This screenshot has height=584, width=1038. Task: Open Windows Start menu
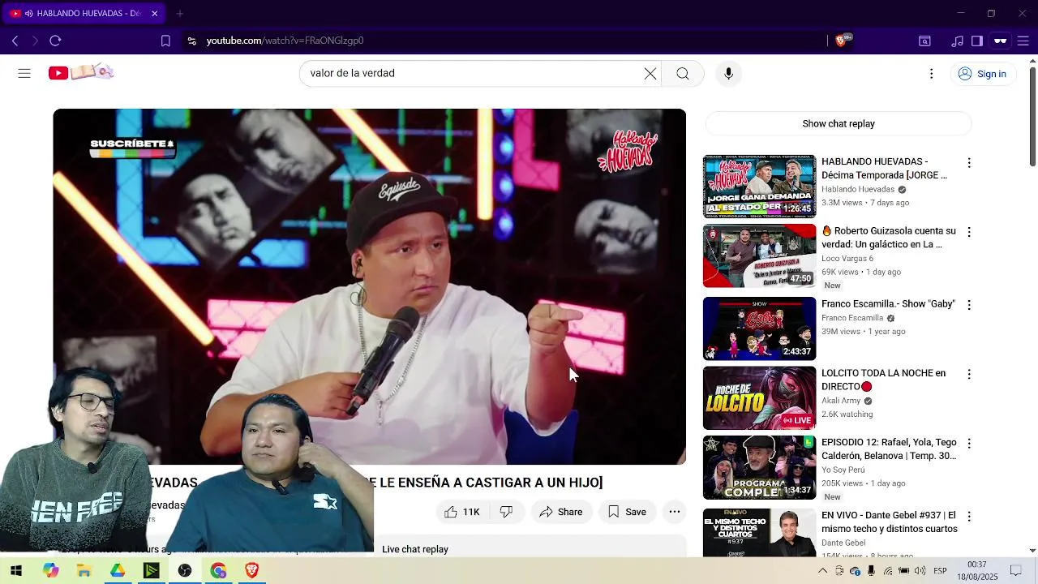point(16,571)
